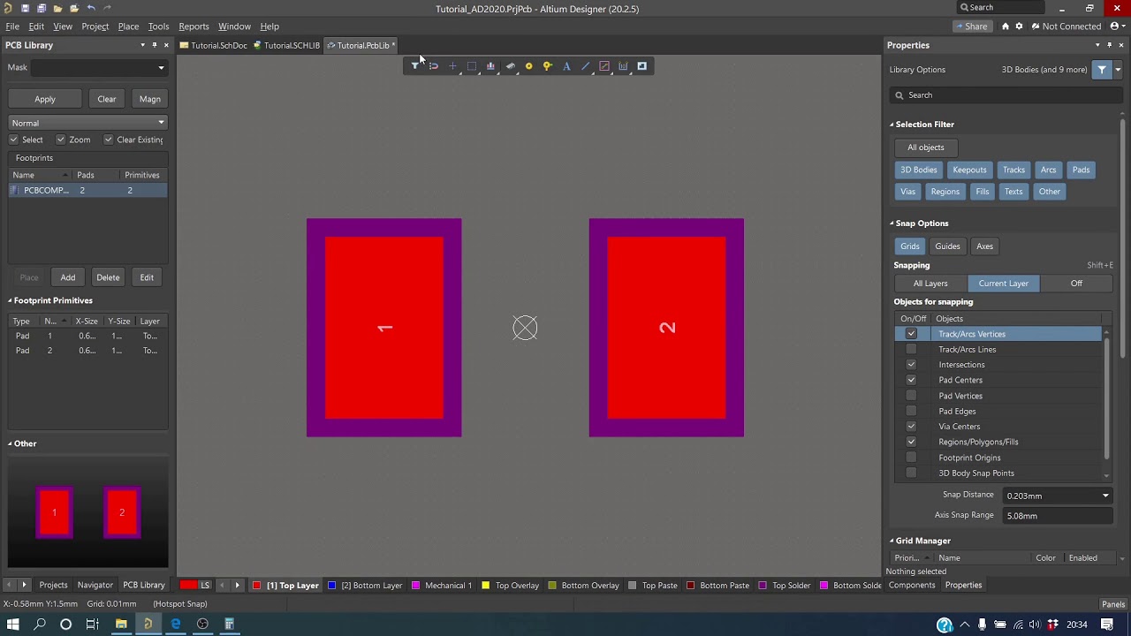The width and height of the screenshot is (1131, 636).
Task: Select the Place Keepout tool icon
Action: coord(604,66)
